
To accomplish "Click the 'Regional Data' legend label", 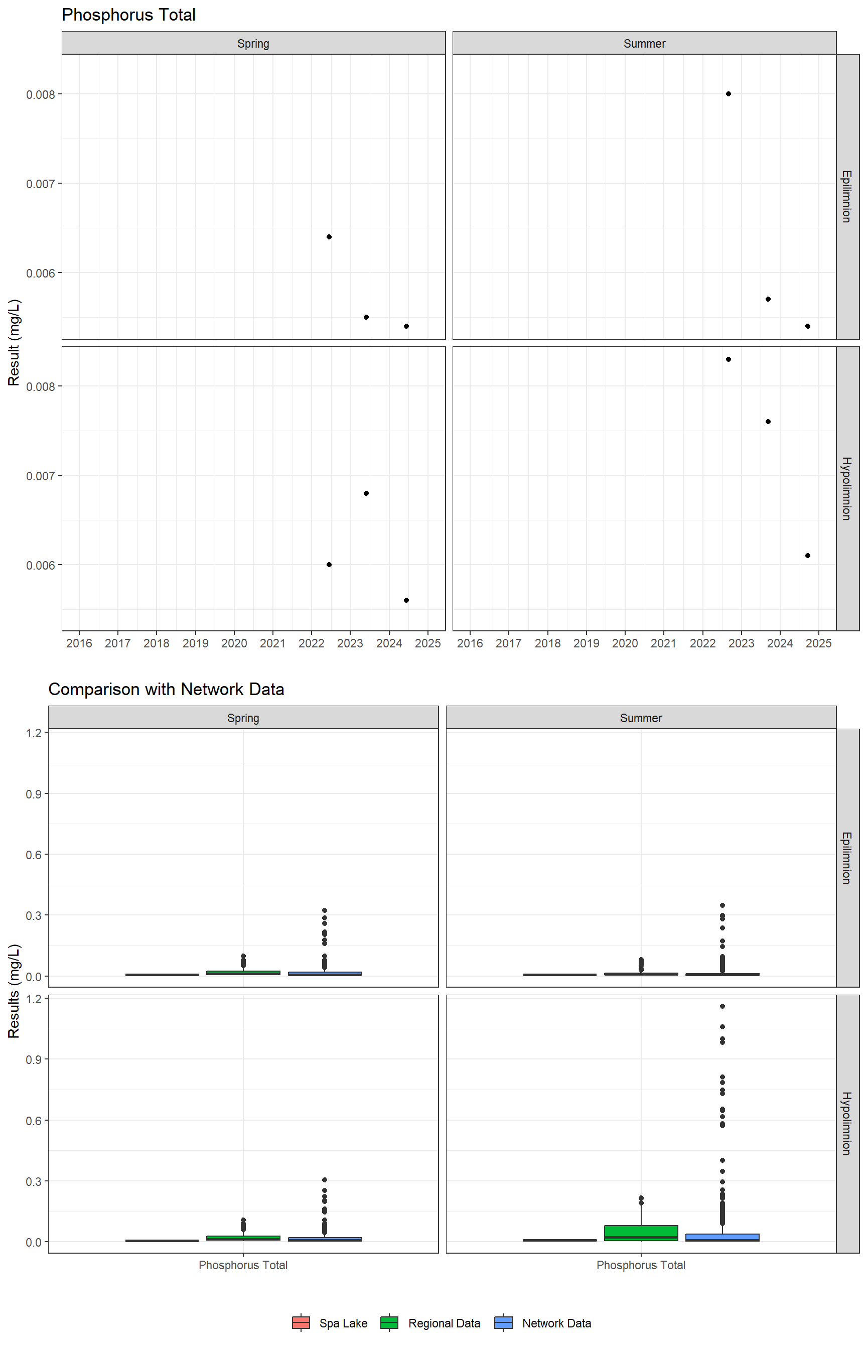I will point(444,1323).
